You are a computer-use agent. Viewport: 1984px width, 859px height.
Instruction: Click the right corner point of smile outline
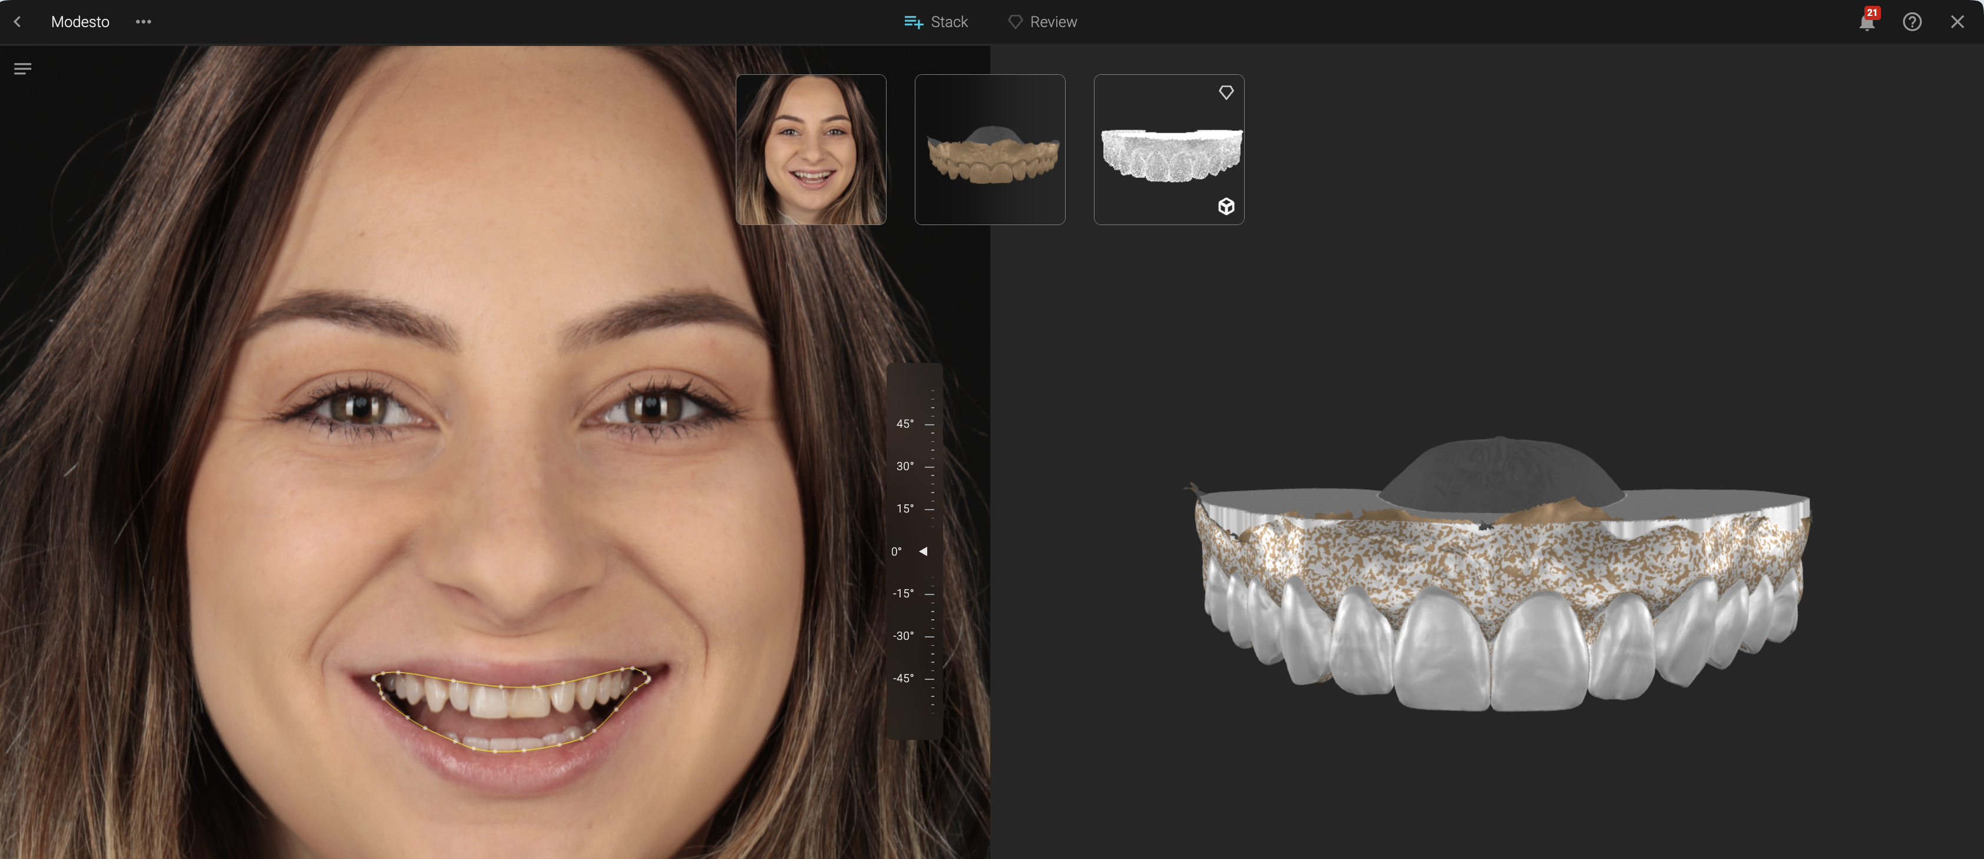click(x=649, y=678)
